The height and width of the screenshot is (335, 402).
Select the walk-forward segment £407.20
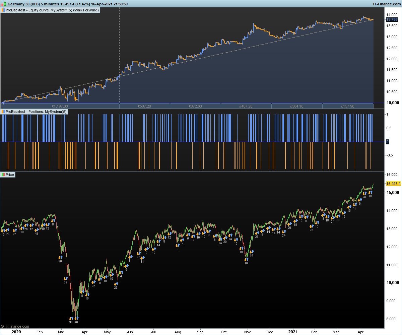click(246, 106)
